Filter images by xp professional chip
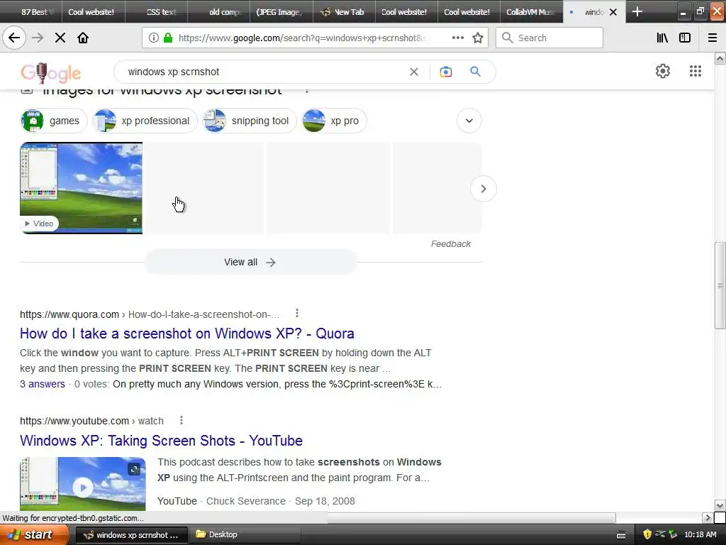 (145, 121)
